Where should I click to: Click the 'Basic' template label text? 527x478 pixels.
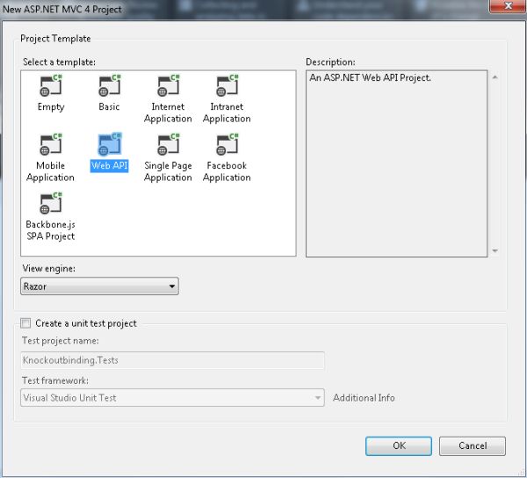[109, 106]
